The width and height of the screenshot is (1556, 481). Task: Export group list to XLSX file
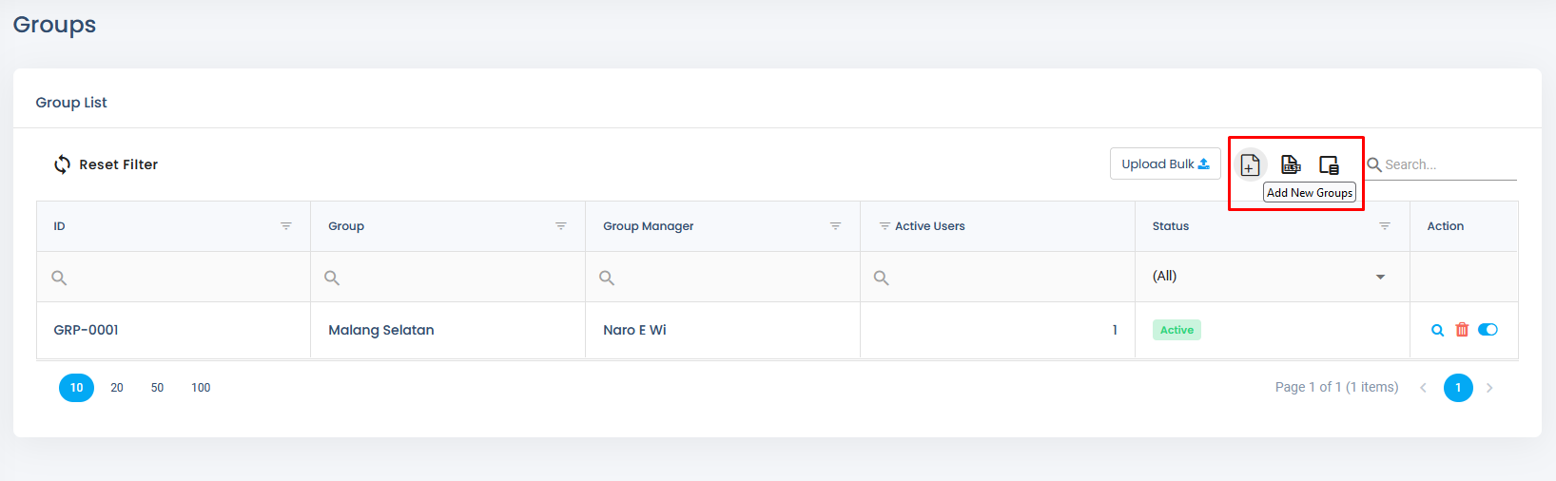pyautogui.click(x=1291, y=164)
